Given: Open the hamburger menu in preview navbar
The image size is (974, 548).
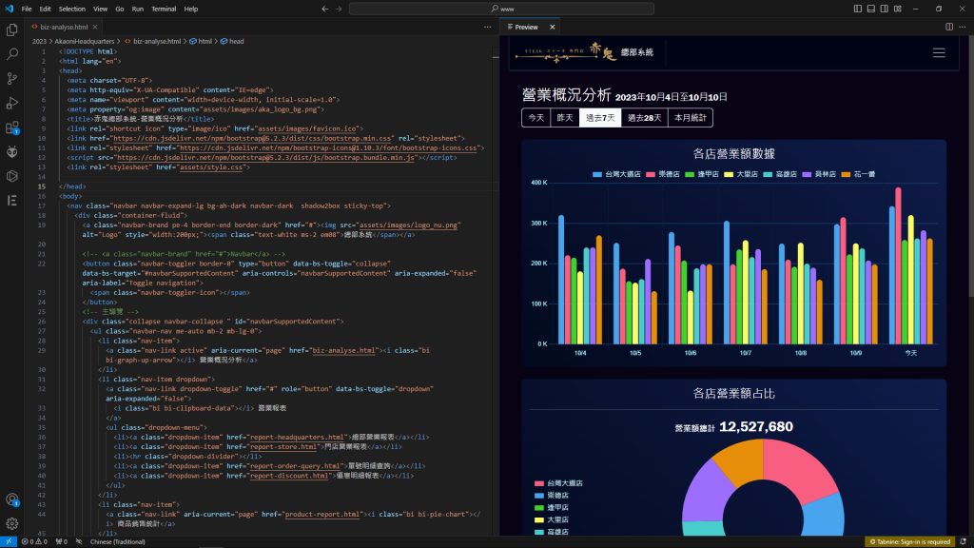Looking at the screenshot, I should click(x=939, y=53).
